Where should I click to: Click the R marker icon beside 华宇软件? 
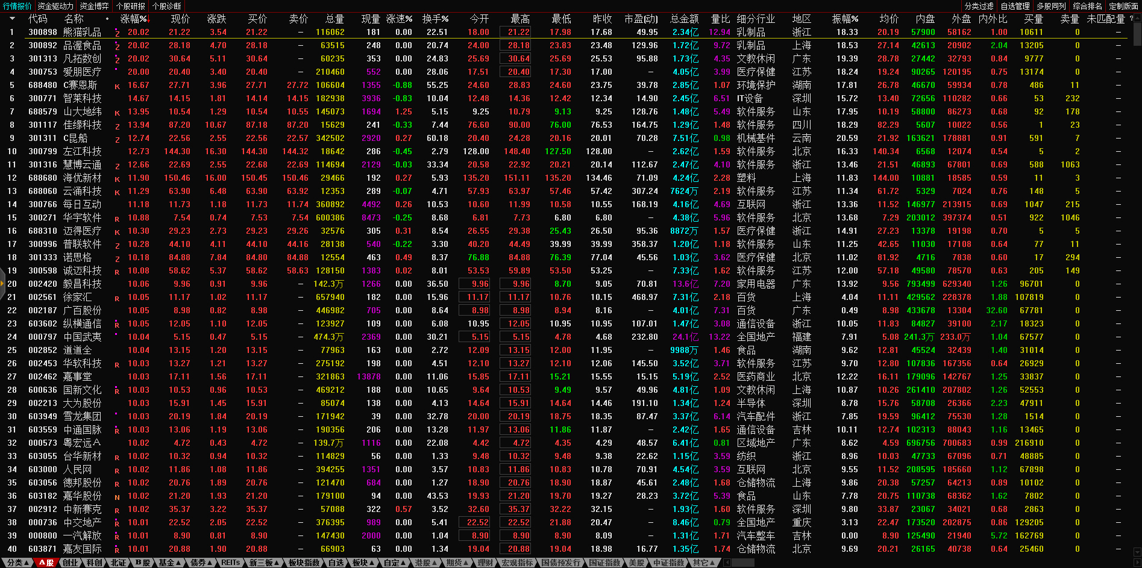coord(117,219)
